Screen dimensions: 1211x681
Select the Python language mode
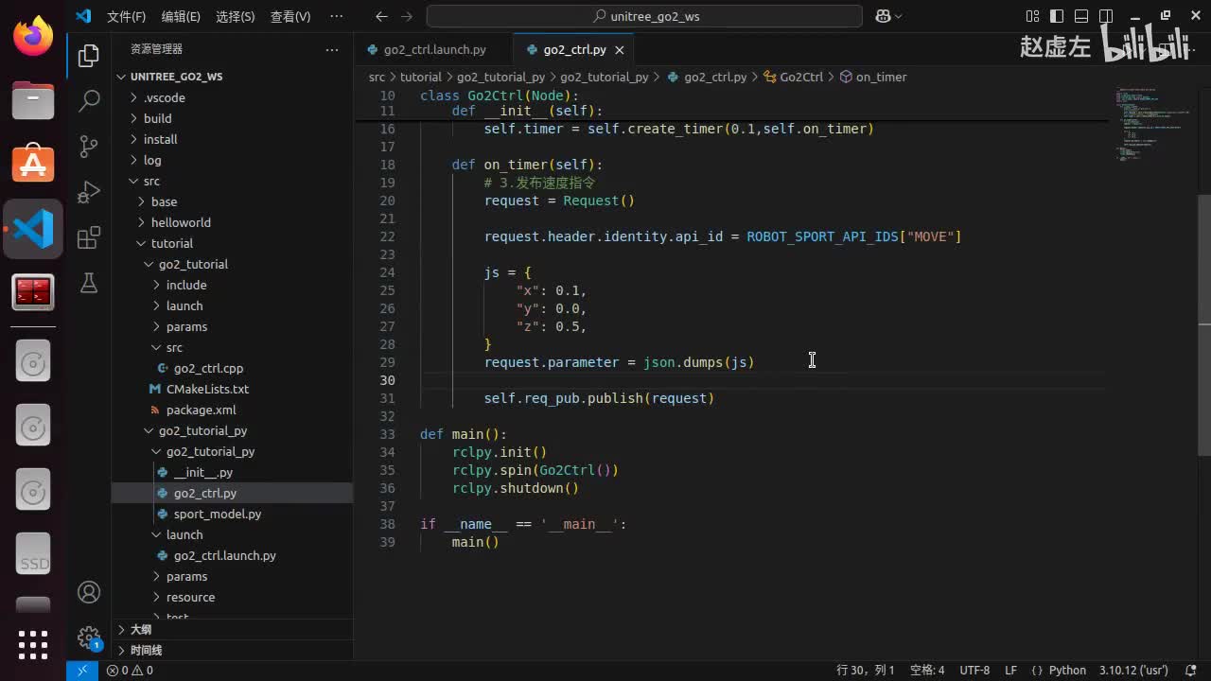[x=1067, y=670]
